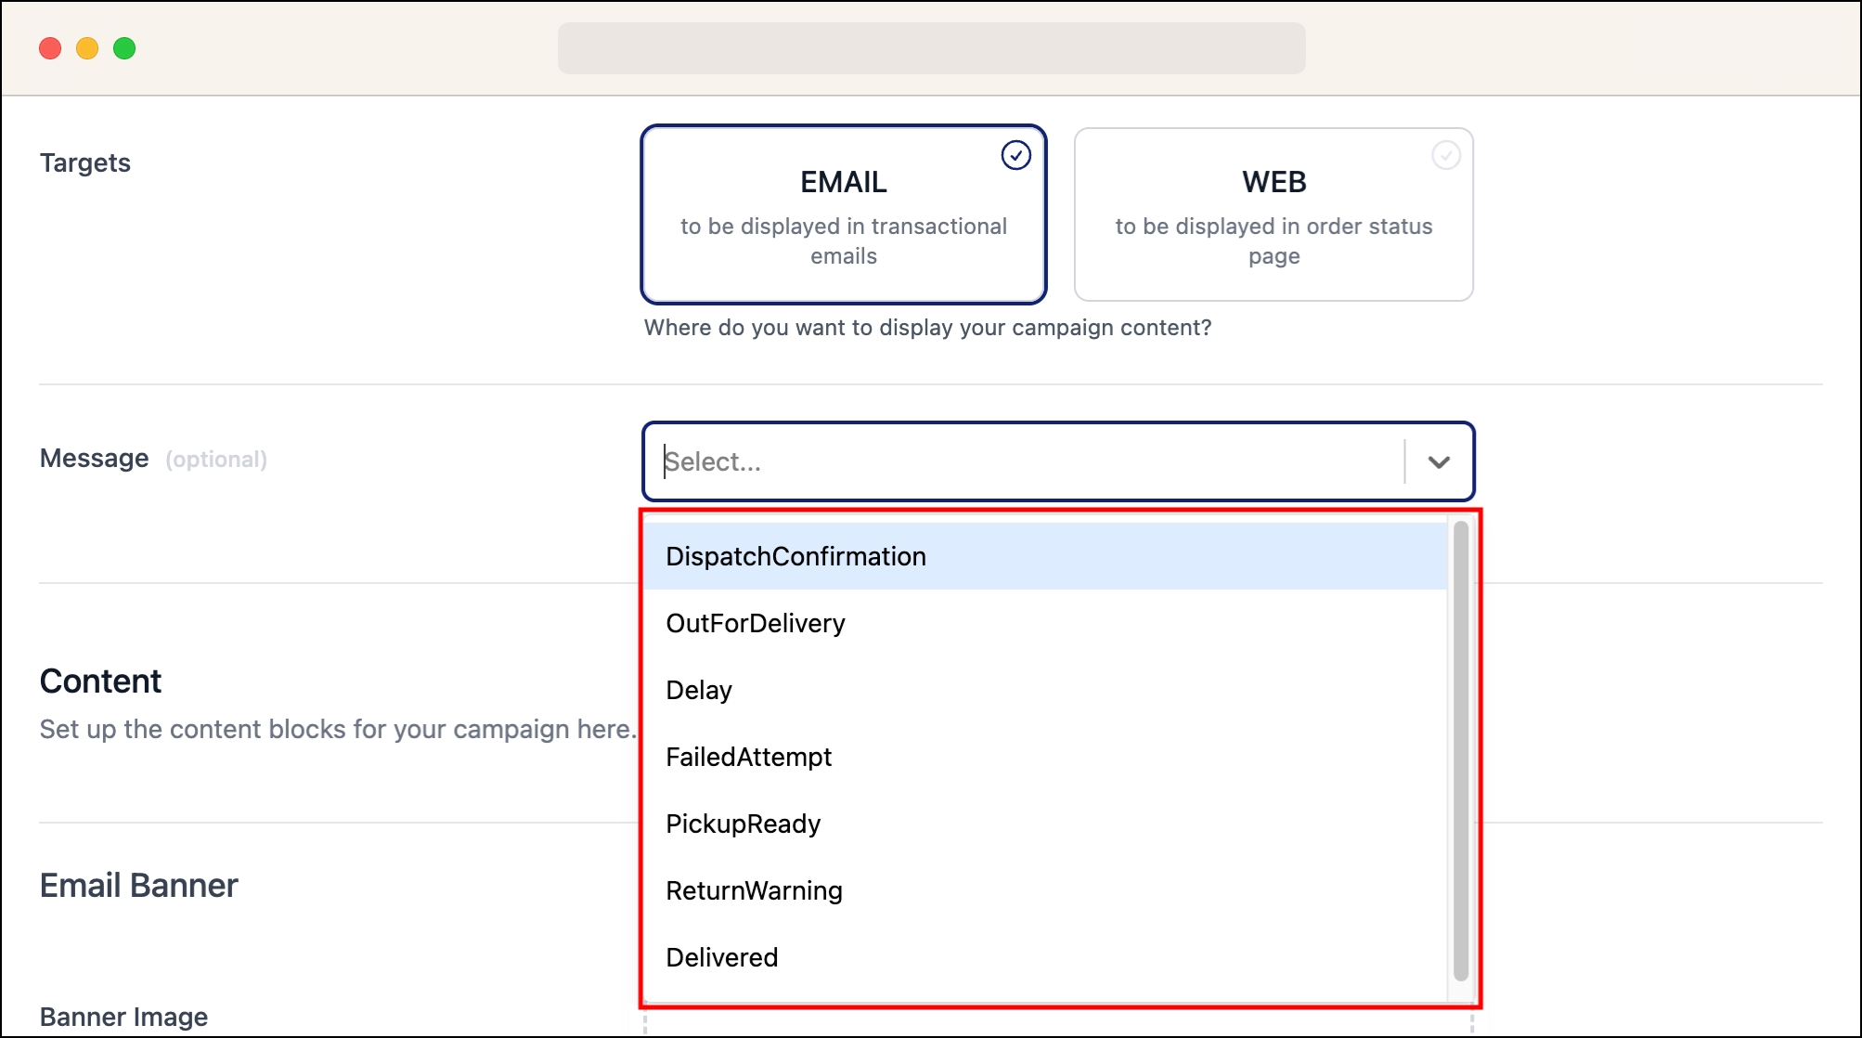Click the dropdown list scrollbar
This screenshot has height=1038, width=1862.
pyautogui.click(x=1460, y=750)
